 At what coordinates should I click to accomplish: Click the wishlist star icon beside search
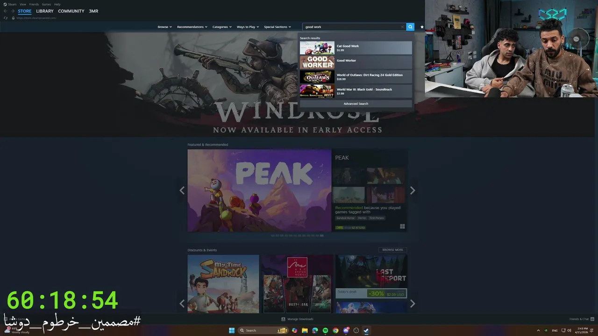(x=422, y=27)
